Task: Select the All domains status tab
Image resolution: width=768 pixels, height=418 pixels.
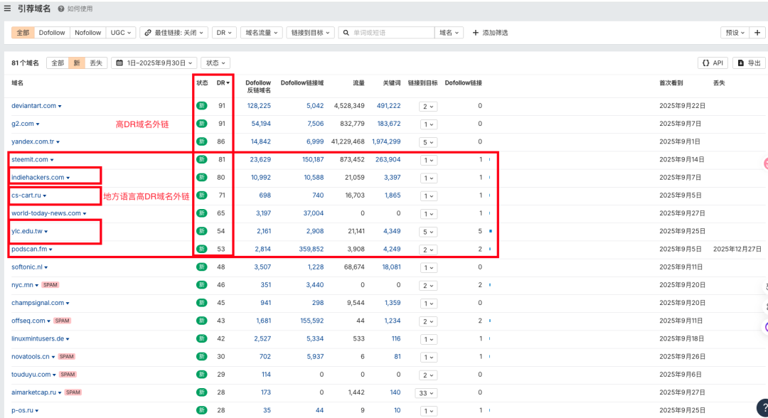Action: click(58, 63)
